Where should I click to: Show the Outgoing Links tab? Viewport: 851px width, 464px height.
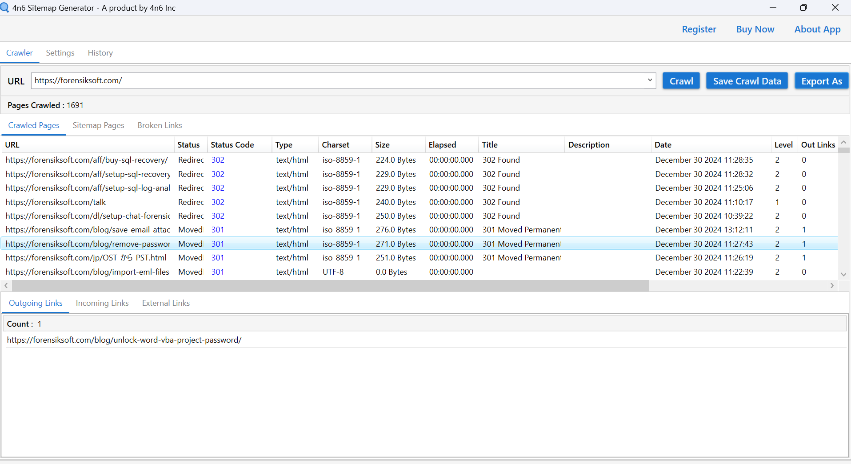tap(36, 303)
